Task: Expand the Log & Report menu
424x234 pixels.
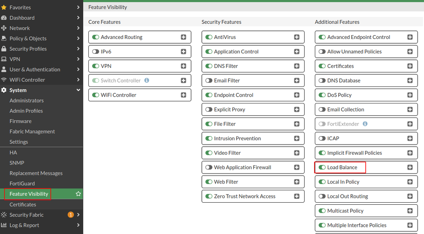Action: (x=78, y=225)
